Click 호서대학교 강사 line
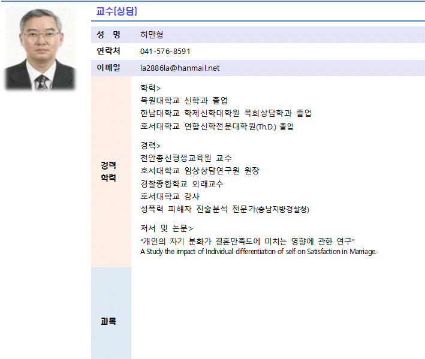Screen dimensions: 425x359 pyautogui.click(x=170, y=197)
